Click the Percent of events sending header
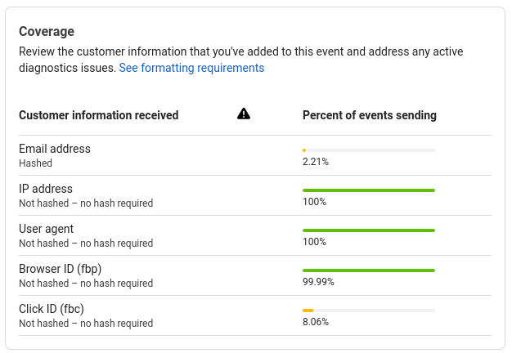This screenshot has height=353, width=512. 370,115
